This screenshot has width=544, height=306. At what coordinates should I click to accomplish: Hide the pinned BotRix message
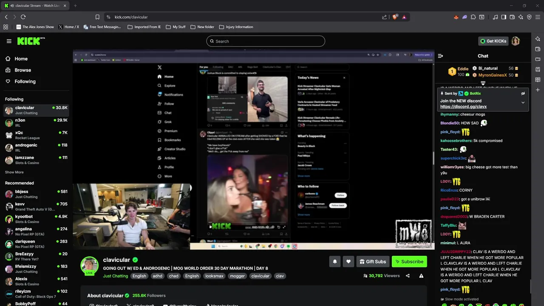click(x=523, y=93)
